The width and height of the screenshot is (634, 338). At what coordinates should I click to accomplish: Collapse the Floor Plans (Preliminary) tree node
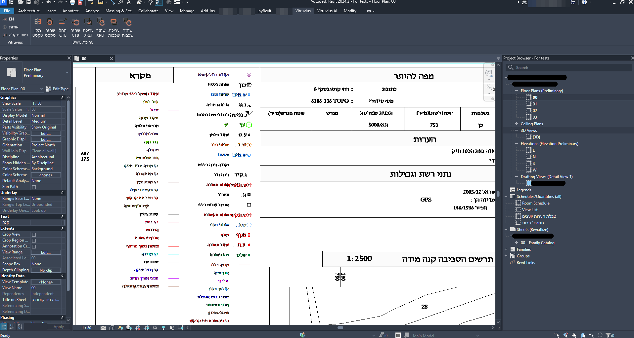516,91
